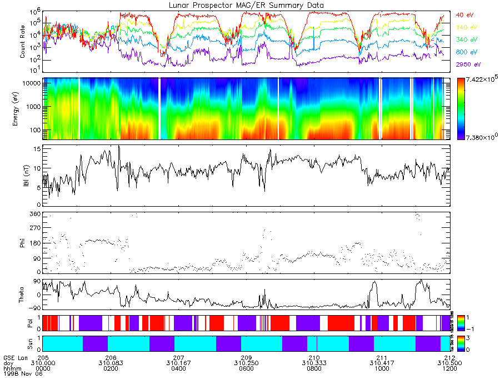Click the Phi axis label
Viewport: 500px width, 389px height.
22,243
